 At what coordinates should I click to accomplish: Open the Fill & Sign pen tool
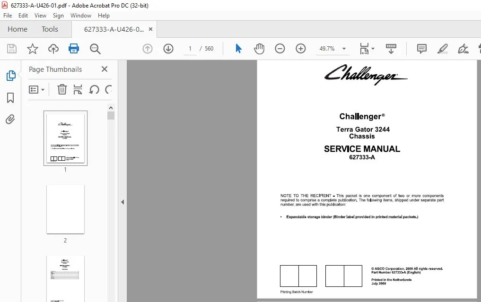click(x=463, y=48)
